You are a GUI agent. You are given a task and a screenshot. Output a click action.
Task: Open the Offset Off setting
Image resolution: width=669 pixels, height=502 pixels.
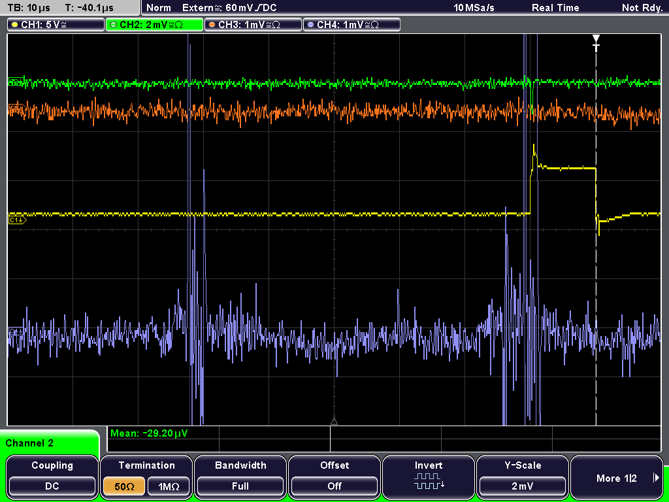click(x=334, y=477)
